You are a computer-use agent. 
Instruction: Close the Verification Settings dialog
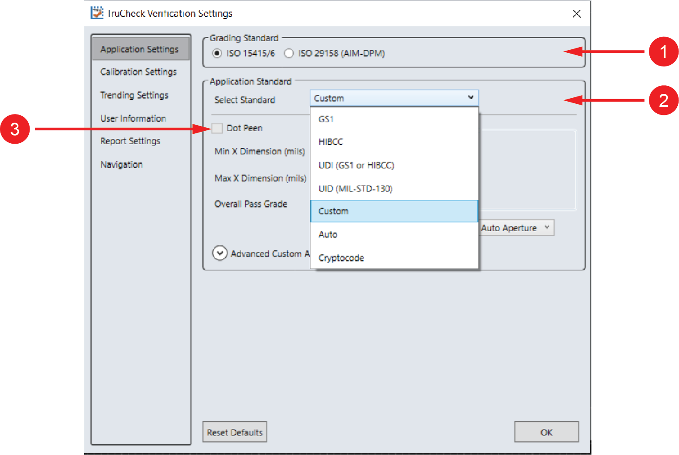click(x=576, y=14)
